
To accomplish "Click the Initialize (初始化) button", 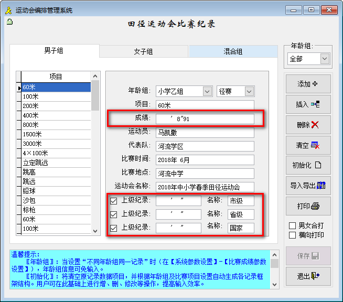I will 308,165.
